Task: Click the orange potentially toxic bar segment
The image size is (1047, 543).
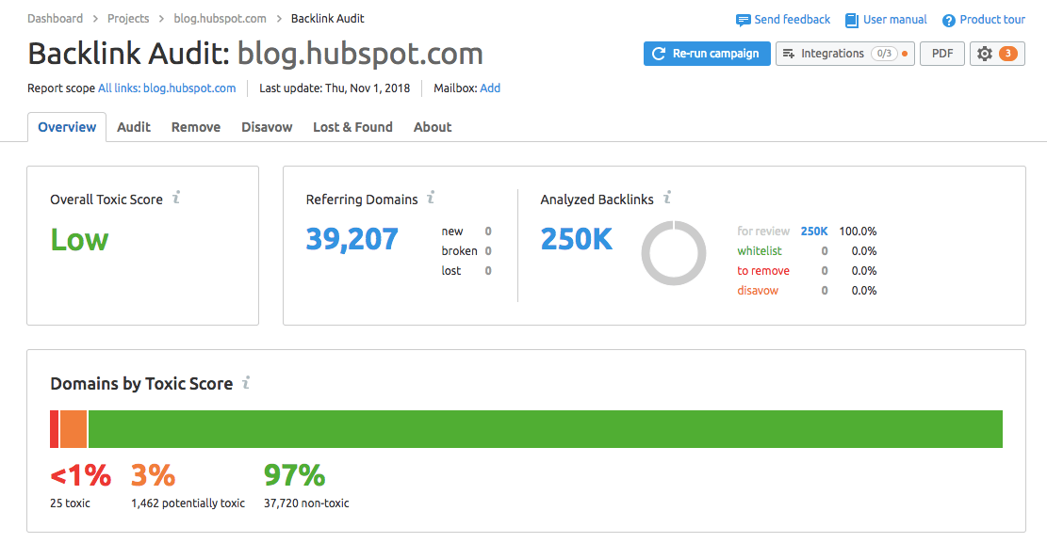Action: click(x=74, y=429)
